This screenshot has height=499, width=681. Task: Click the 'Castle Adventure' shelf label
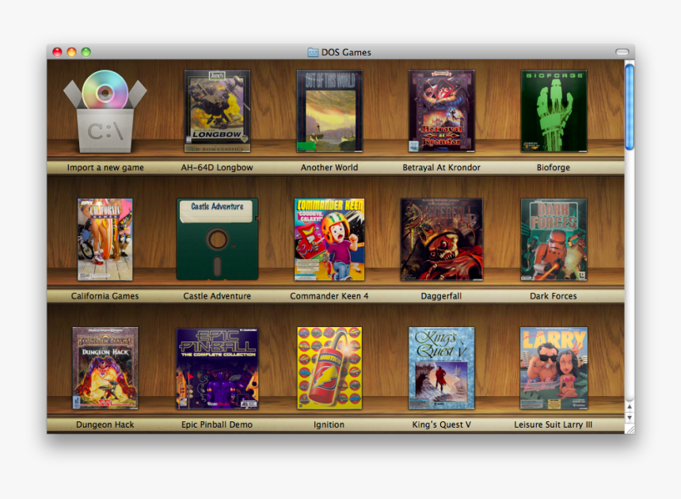(217, 296)
